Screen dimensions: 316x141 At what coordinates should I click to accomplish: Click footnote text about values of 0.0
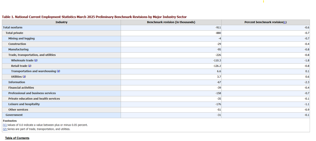[x=48, y=125]
